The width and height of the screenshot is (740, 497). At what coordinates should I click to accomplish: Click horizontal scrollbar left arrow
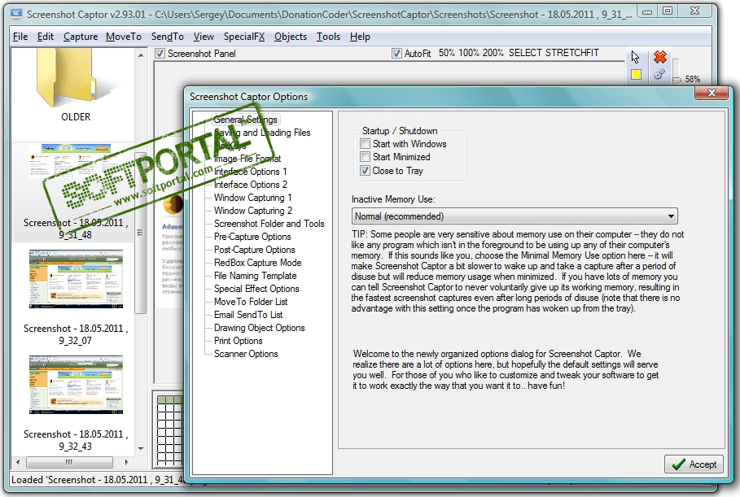(18, 462)
